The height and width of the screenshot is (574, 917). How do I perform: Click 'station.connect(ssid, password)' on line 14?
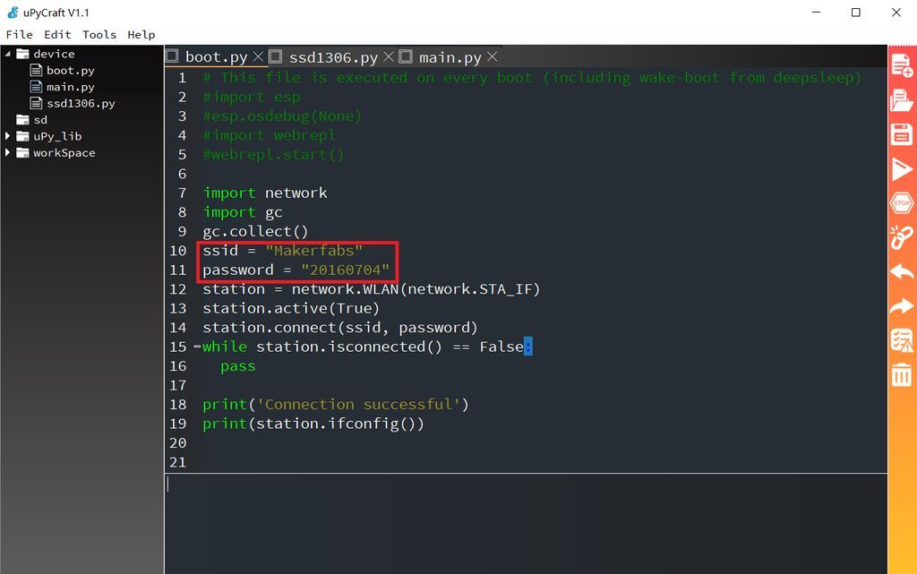point(340,328)
